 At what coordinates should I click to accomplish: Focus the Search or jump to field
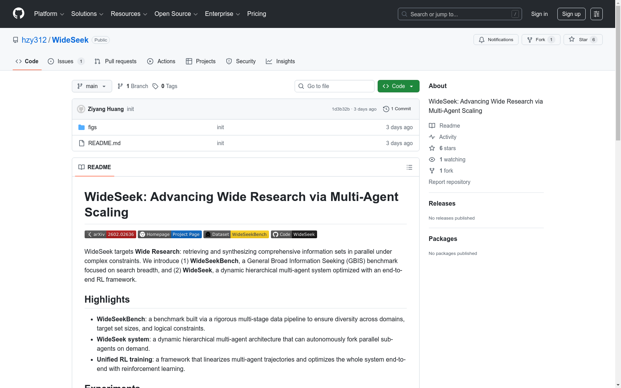(x=460, y=14)
